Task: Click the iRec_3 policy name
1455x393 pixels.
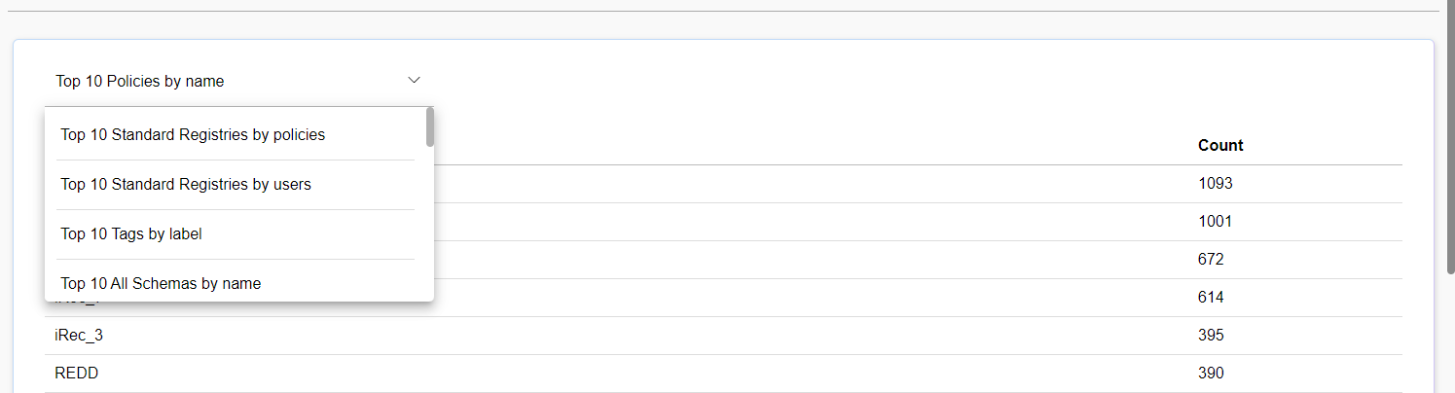Action: pyautogui.click(x=79, y=336)
